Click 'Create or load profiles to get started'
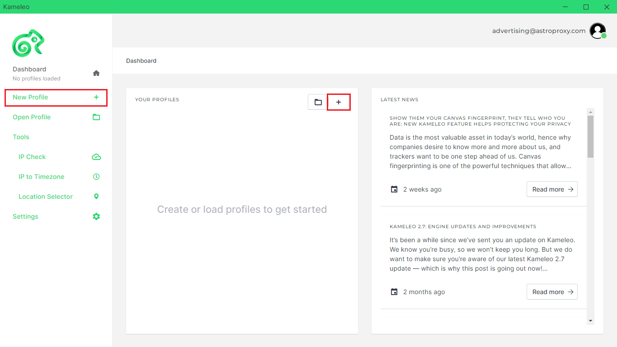 pyautogui.click(x=242, y=209)
